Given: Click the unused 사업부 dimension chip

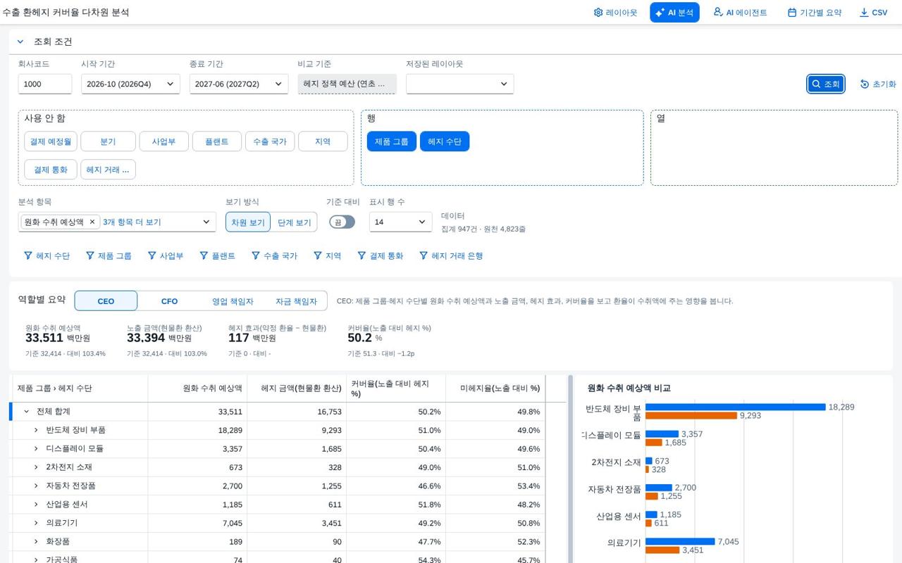Looking at the screenshot, I should [163, 141].
